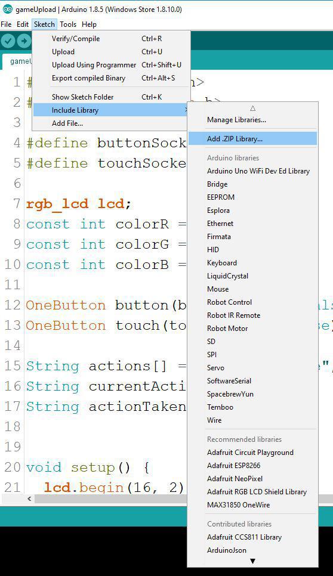
Task: Click '#define buttonSock' line 4
Action: click(x=106, y=143)
